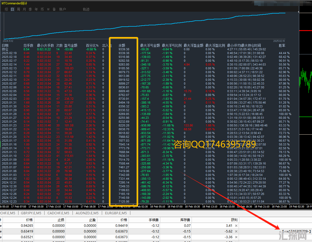Select the 2024.12.23 date row
The height and width of the screenshot is (242, 312).
coord(146,201)
